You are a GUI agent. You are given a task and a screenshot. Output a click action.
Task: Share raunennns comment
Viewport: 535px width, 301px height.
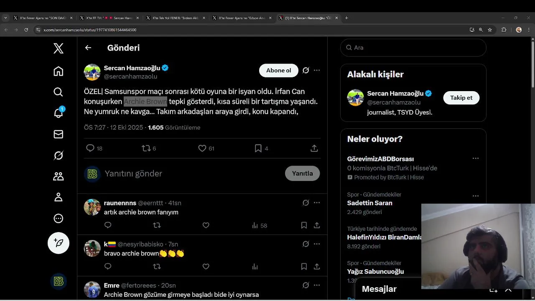[x=317, y=225]
